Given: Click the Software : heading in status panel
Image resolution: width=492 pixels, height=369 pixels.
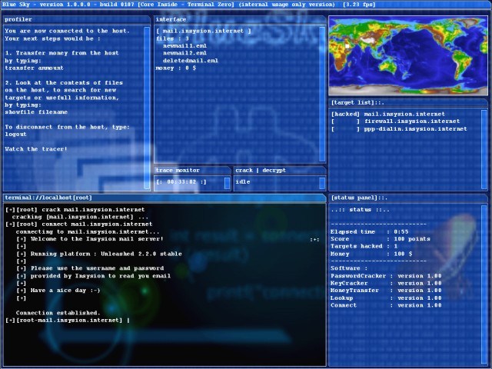Looking at the screenshot, I should point(349,268).
